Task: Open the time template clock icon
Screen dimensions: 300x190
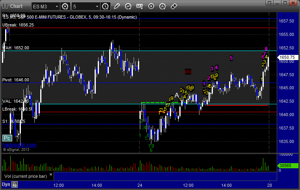Action: (105, 6)
